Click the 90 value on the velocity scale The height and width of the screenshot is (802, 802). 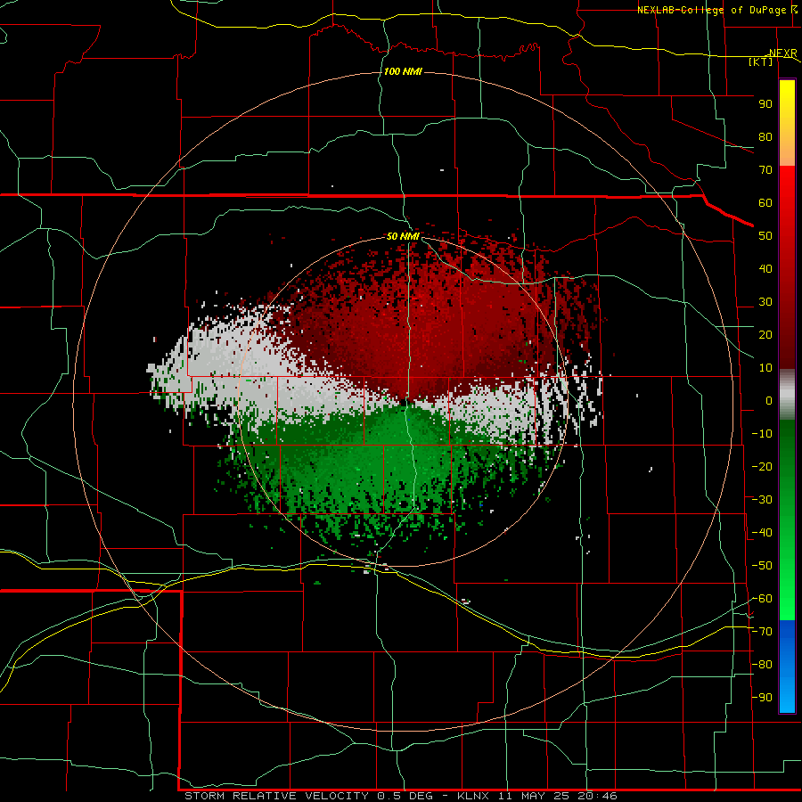(x=765, y=104)
